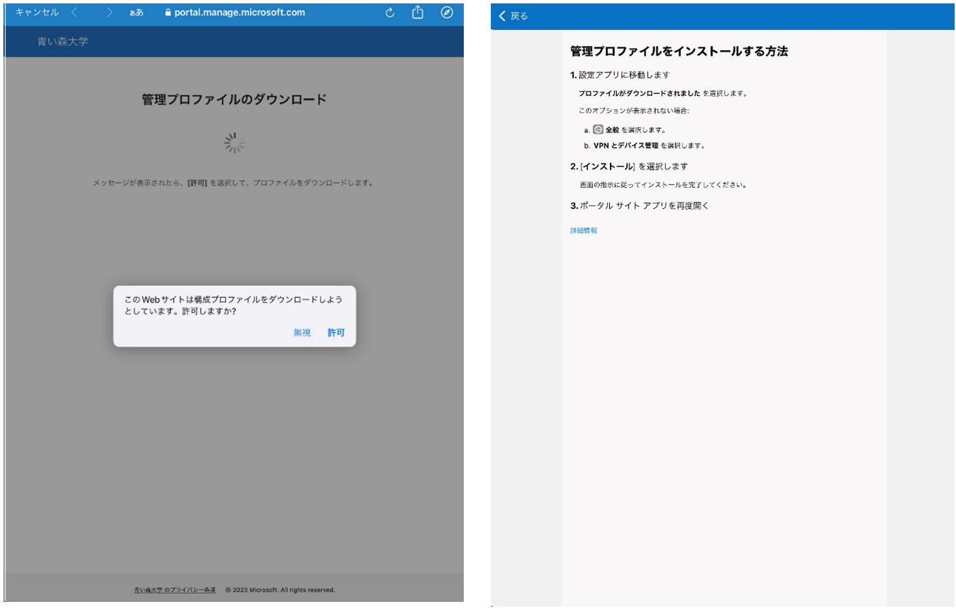Reload the page with the refresh icon

click(389, 13)
